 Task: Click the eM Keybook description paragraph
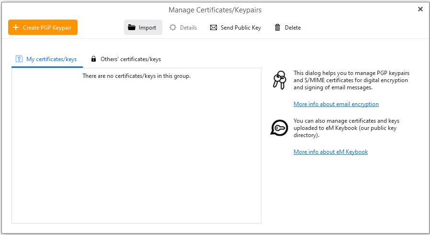346,128
